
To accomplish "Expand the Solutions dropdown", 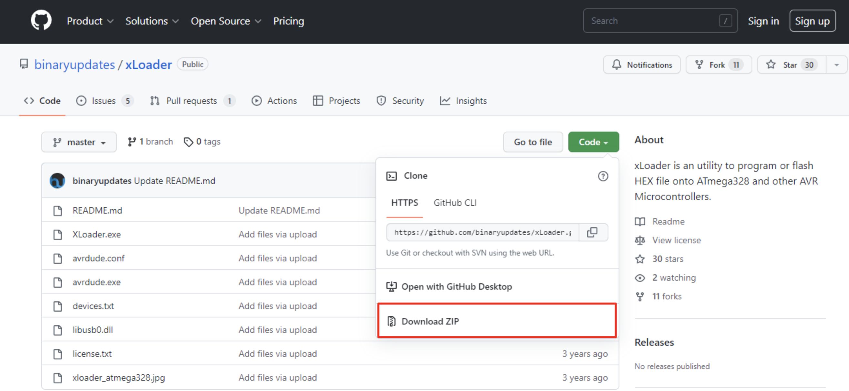I will tap(152, 21).
